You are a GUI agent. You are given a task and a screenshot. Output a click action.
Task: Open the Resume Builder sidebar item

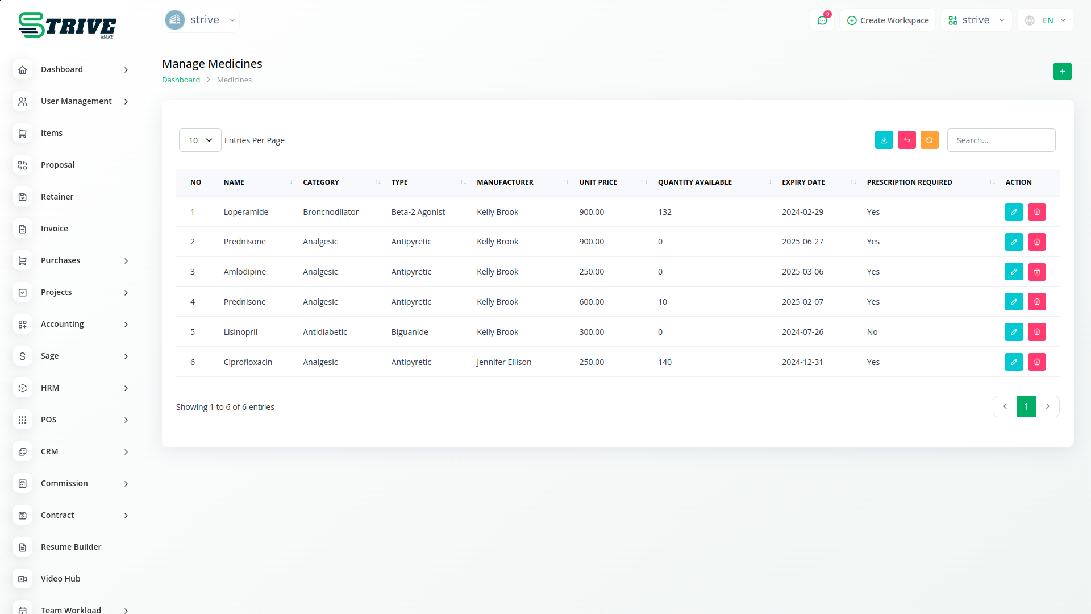tap(71, 547)
